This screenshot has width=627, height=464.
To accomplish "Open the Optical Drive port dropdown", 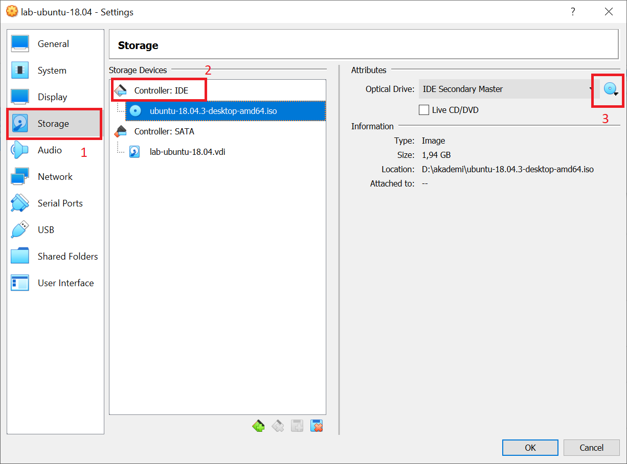I will click(x=509, y=89).
